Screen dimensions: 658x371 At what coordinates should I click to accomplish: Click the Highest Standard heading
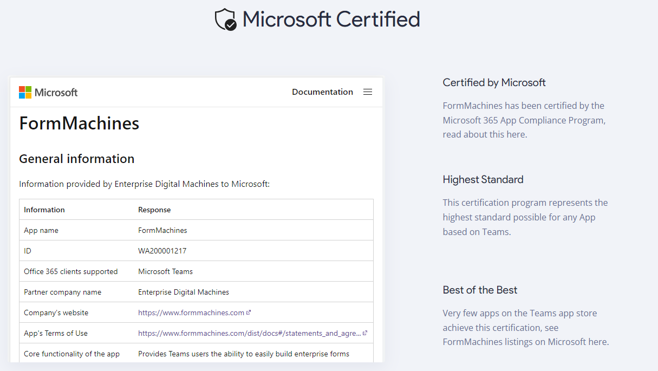coord(483,179)
